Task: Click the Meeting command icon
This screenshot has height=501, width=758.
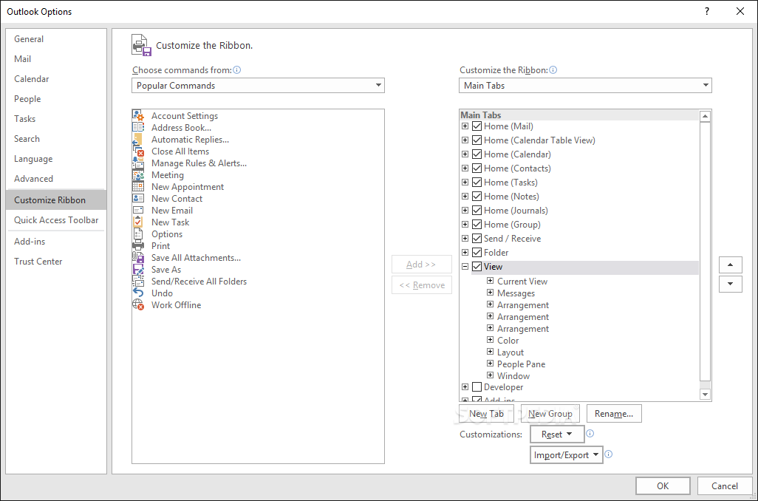Action: click(x=138, y=175)
